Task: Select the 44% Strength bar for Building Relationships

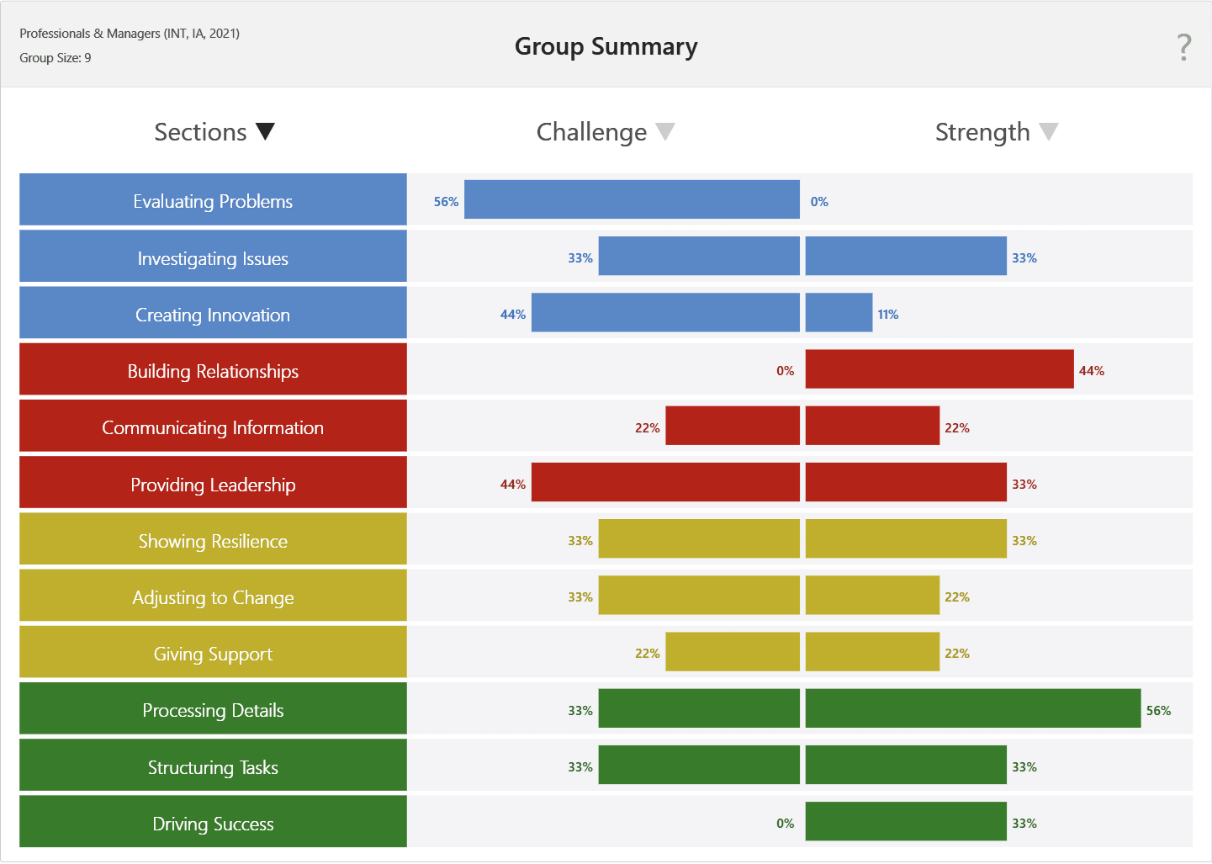Action: 939,368
